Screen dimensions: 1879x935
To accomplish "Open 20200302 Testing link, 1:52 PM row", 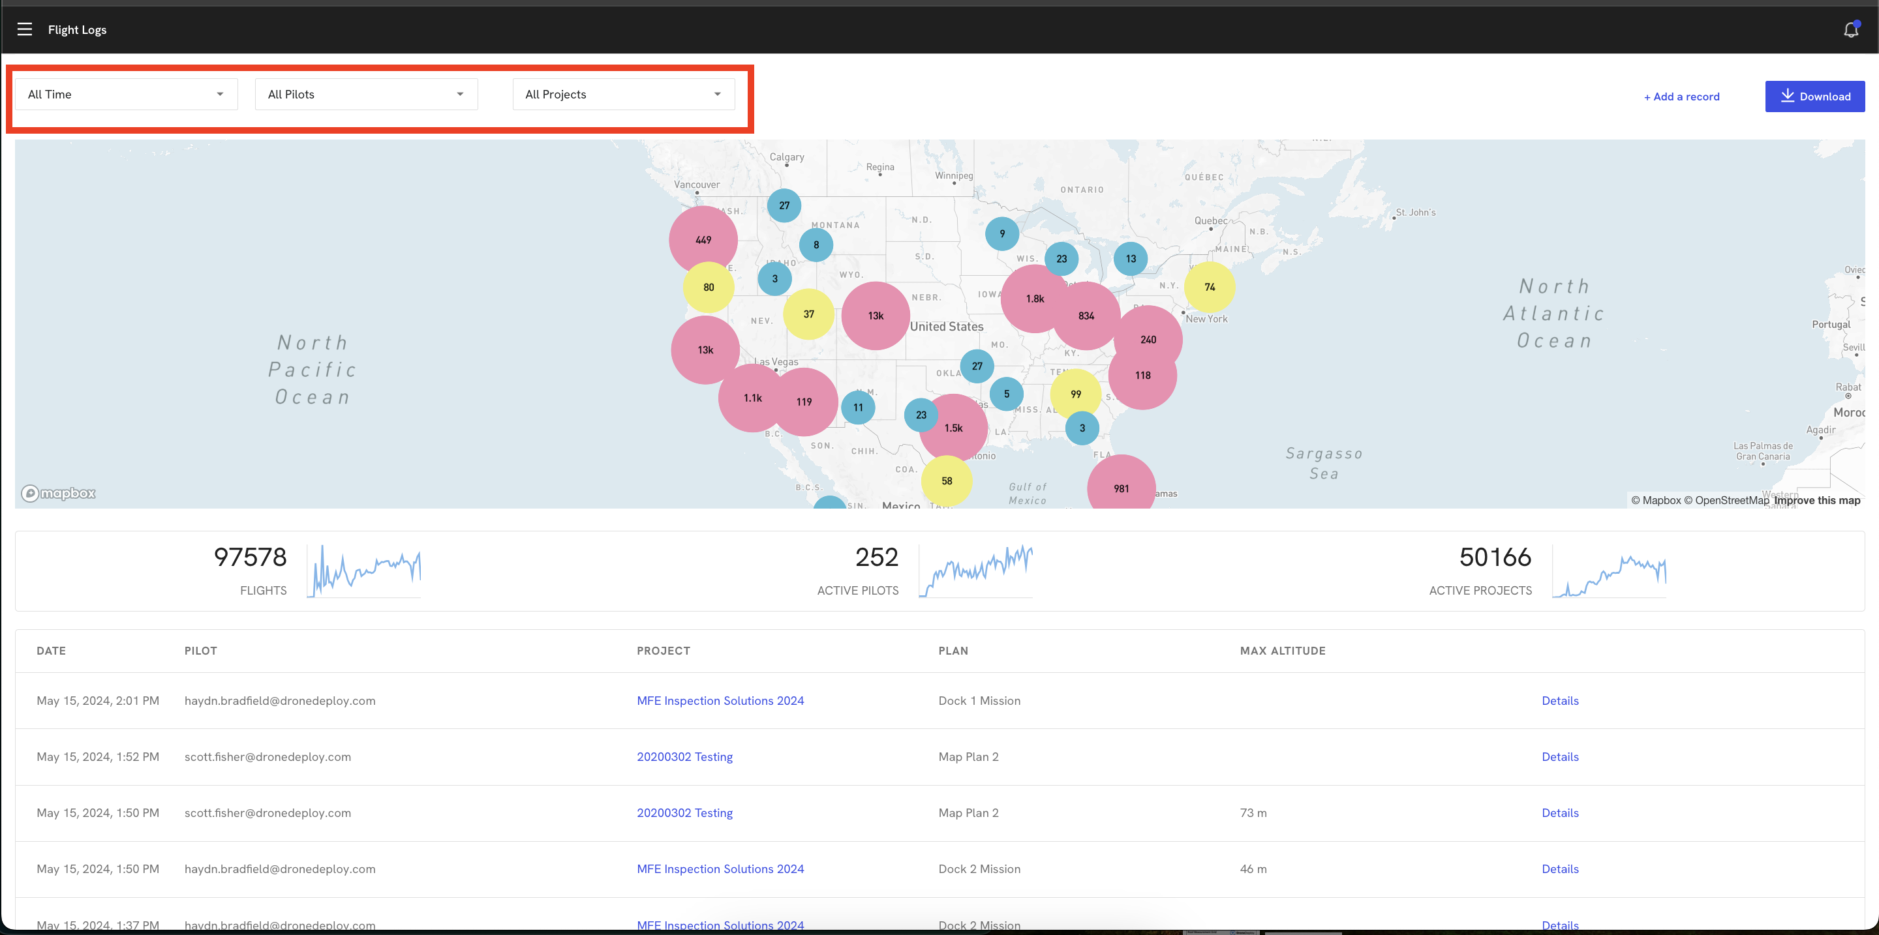I will [684, 756].
